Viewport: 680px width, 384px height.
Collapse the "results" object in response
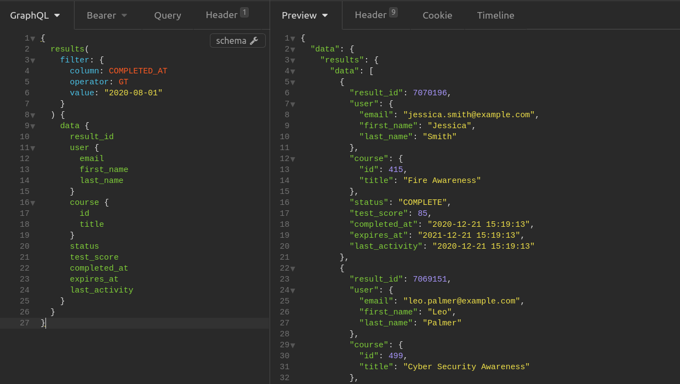pyautogui.click(x=293, y=60)
